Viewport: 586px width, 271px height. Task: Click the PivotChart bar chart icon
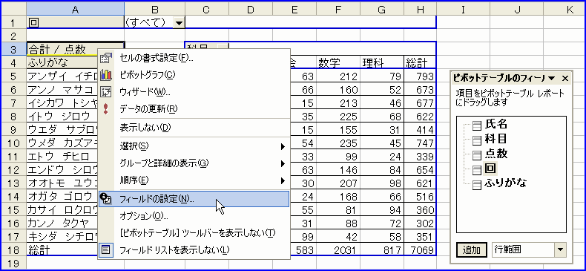click(107, 75)
